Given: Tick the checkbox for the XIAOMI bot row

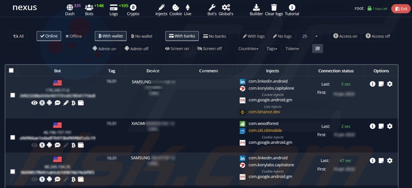Looking at the screenshot, I should tap(13, 137).
